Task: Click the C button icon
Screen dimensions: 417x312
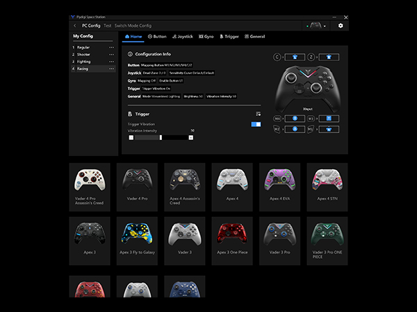Action: tap(277, 57)
